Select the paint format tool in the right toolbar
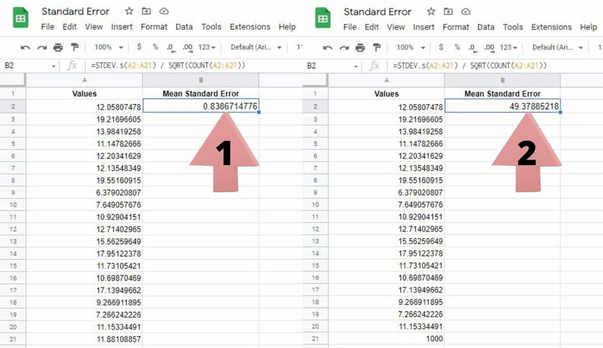This screenshot has width=603, height=348. [x=376, y=48]
